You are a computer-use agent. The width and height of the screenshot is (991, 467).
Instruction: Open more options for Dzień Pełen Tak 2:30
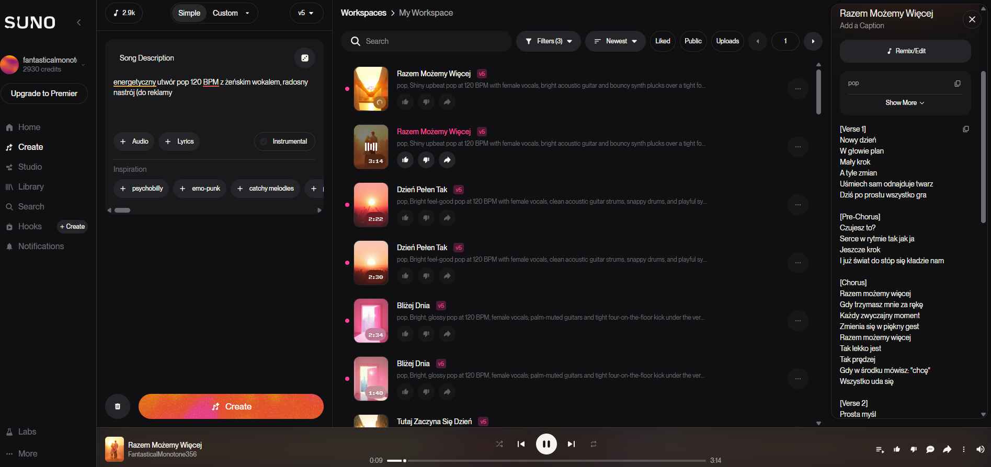(x=798, y=263)
